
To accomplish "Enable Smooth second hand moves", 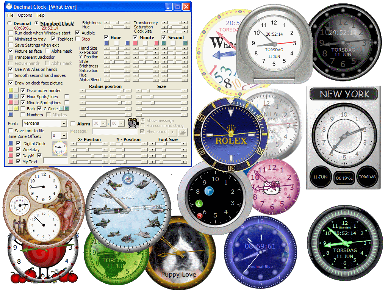I will [11, 75].
